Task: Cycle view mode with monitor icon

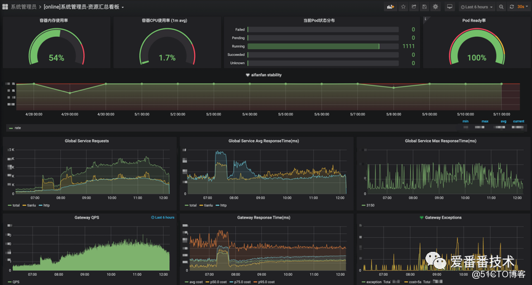Action: (449, 7)
